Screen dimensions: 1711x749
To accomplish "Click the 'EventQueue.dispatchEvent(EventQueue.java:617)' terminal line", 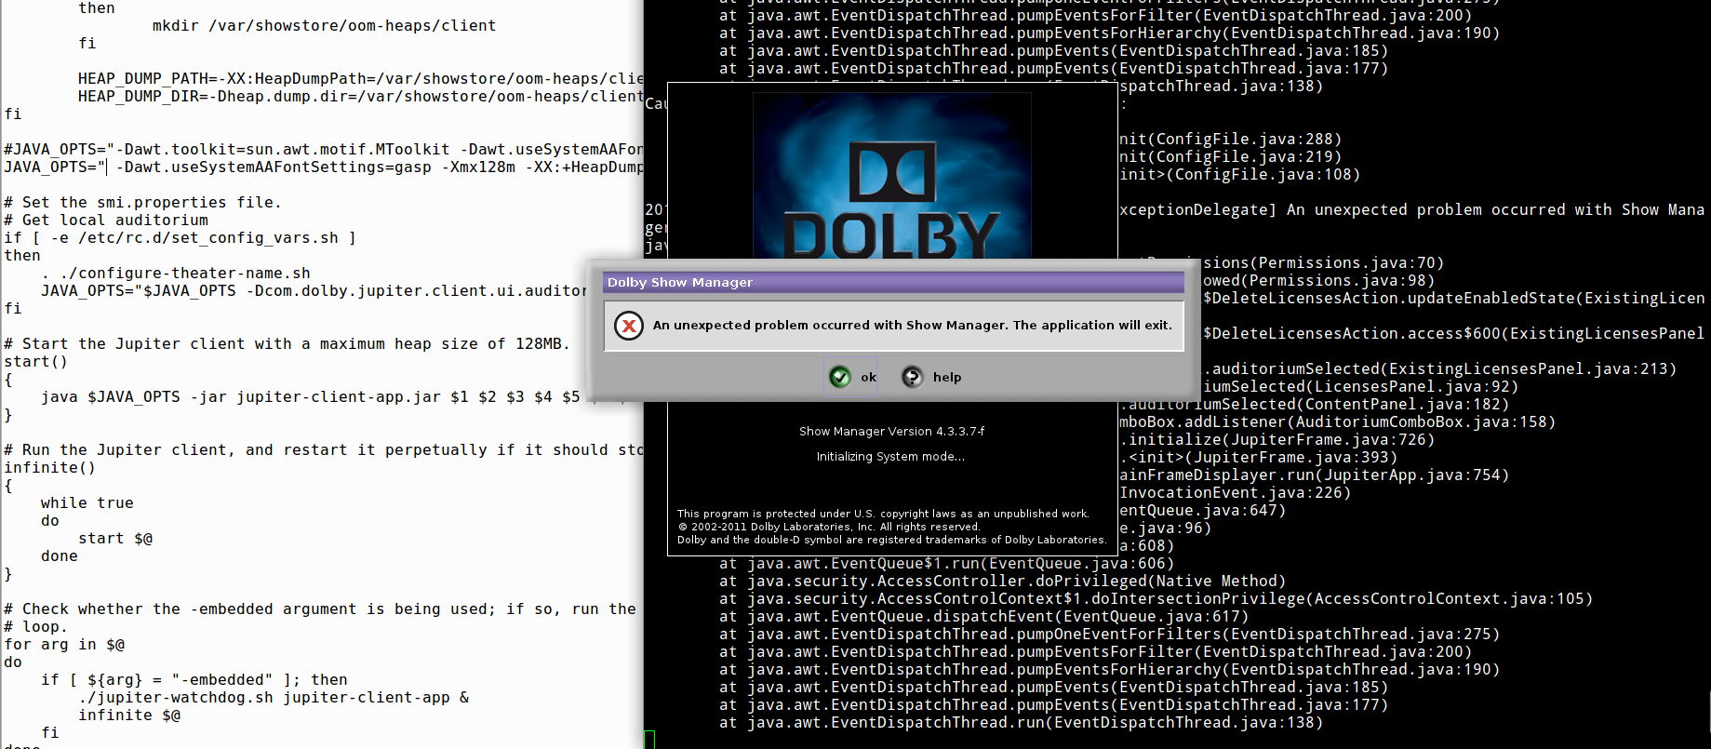I will click(x=983, y=617).
